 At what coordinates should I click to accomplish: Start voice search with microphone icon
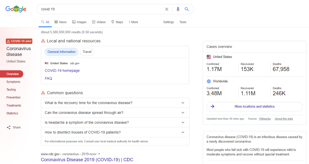point(178,9)
